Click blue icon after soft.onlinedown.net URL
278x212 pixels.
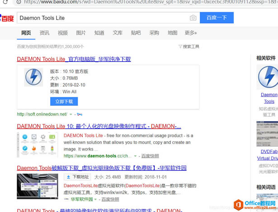click(x=80, y=114)
